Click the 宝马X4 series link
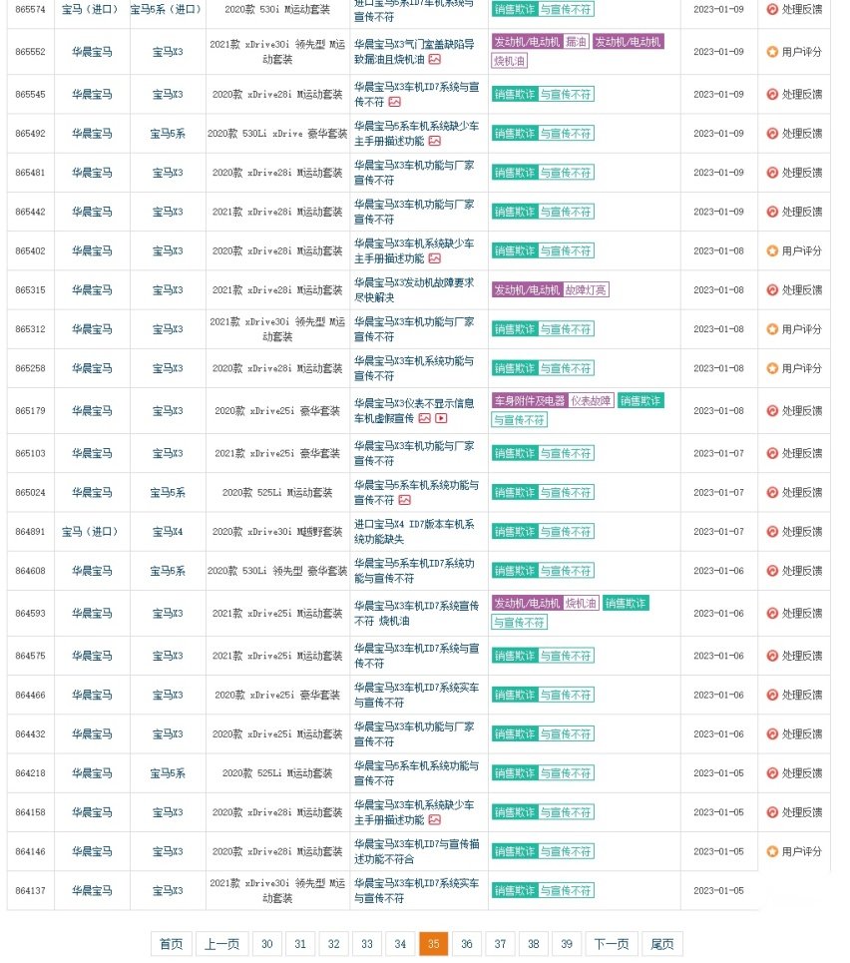The width and height of the screenshot is (850, 963). click(168, 532)
